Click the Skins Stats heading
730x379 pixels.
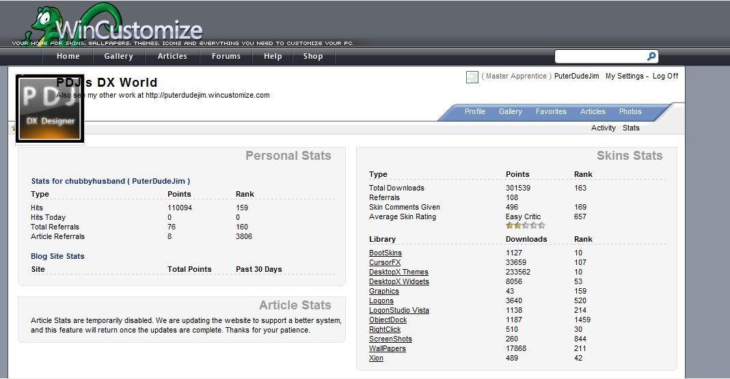630,156
